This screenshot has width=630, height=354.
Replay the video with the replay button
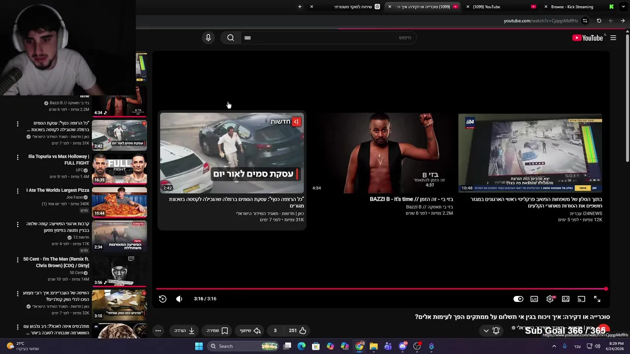click(162, 299)
